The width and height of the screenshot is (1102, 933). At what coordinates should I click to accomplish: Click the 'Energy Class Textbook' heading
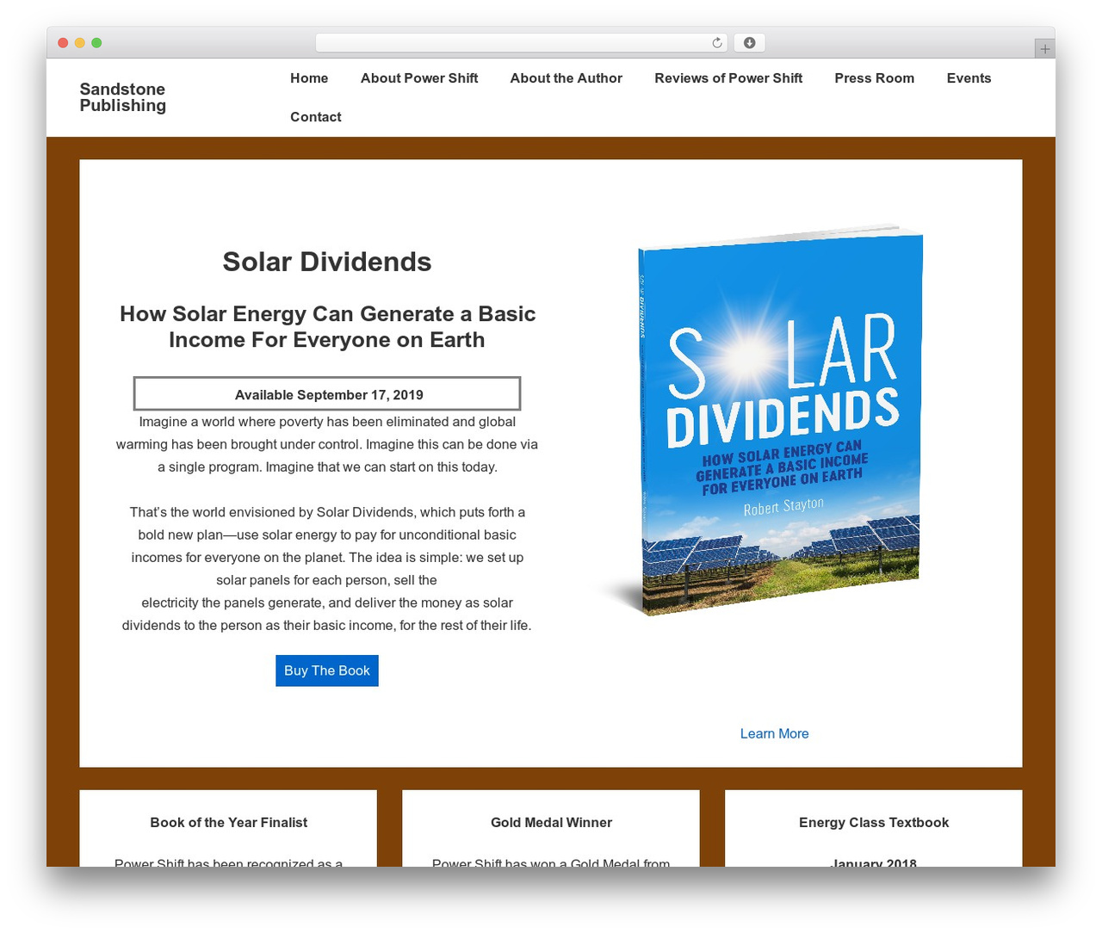(x=874, y=823)
